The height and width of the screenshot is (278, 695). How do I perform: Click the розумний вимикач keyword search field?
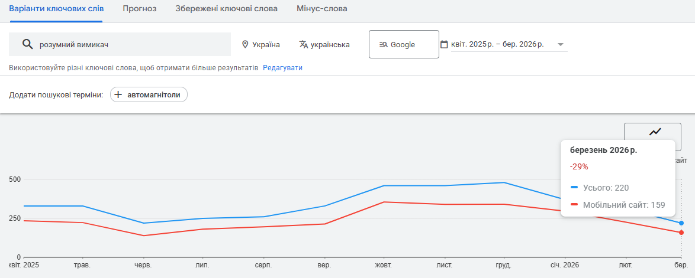click(x=130, y=44)
